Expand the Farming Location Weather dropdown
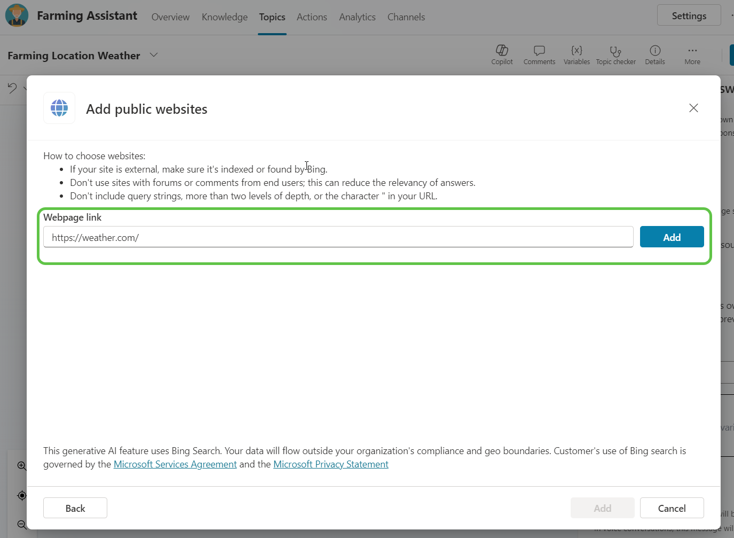 (x=154, y=55)
